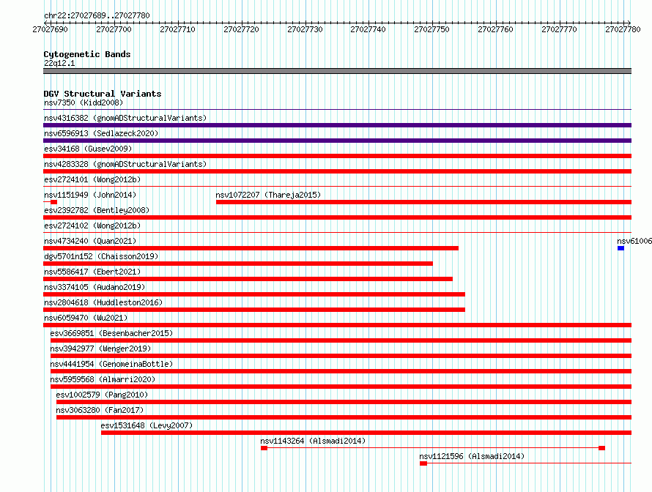Select the blue nsv61006 variant block
This screenshot has width=652, height=492.
620,248
